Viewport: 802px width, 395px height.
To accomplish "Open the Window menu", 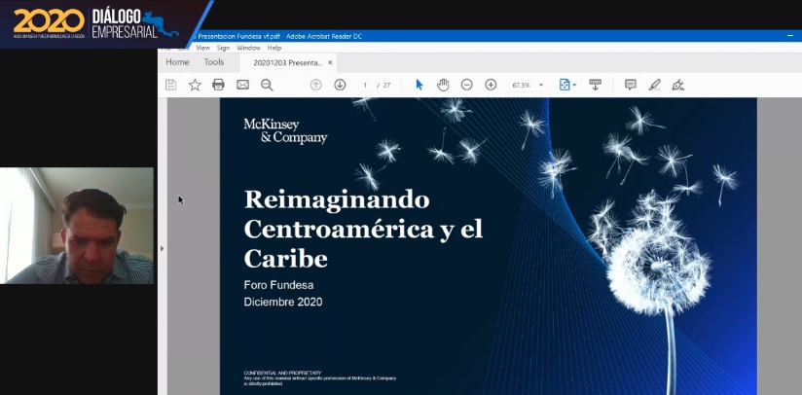I will click(248, 48).
